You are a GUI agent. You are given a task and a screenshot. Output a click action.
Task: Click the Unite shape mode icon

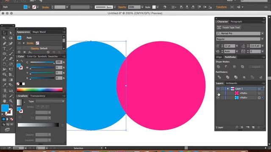[x=218, y=67]
